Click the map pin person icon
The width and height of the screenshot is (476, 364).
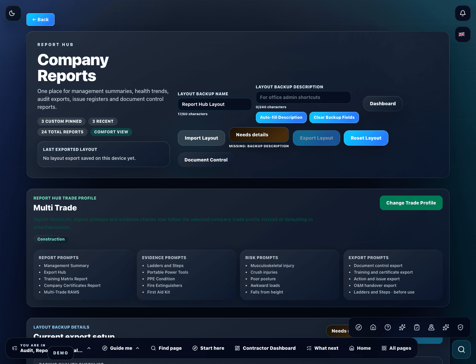point(431,327)
